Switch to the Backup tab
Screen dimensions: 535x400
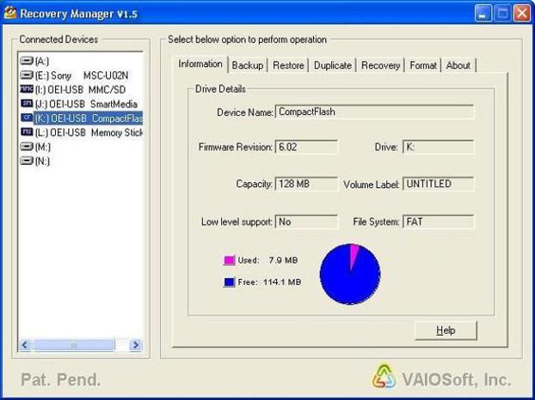click(248, 65)
